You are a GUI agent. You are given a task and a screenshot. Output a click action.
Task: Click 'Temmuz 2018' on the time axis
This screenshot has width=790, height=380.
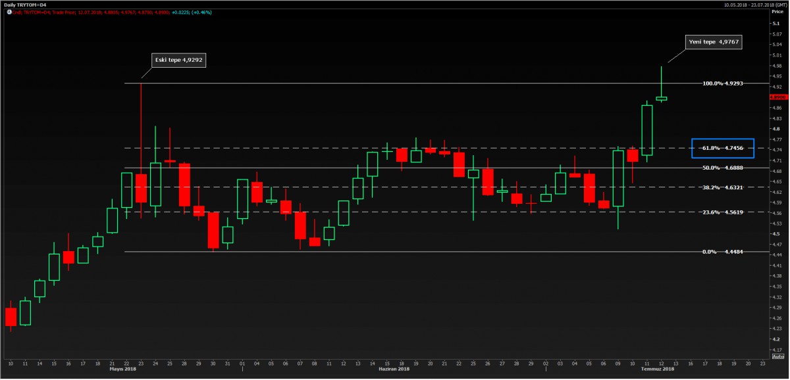click(x=658, y=369)
